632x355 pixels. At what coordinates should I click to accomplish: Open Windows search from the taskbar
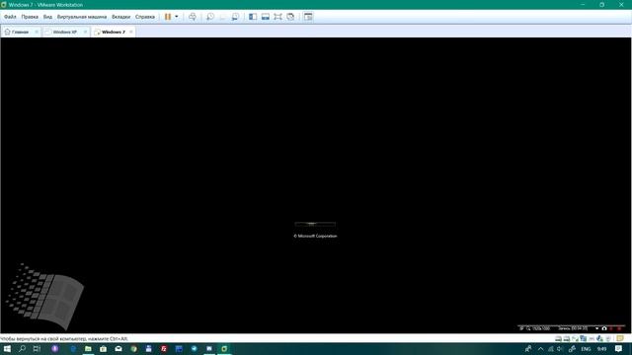(22, 349)
